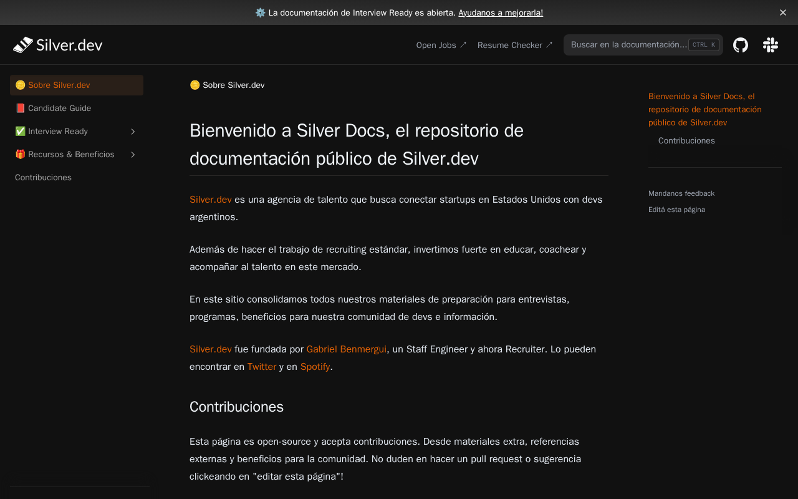Open the GitHub repository icon
Viewport: 798px width, 499px height.
click(x=741, y=45)
